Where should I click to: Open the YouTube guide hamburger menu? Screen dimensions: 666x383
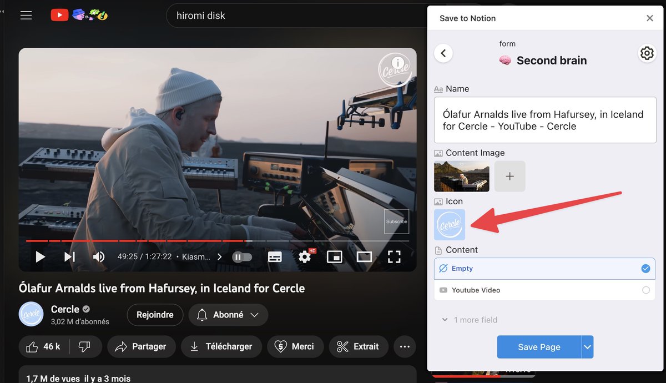(x=26, y=15)
